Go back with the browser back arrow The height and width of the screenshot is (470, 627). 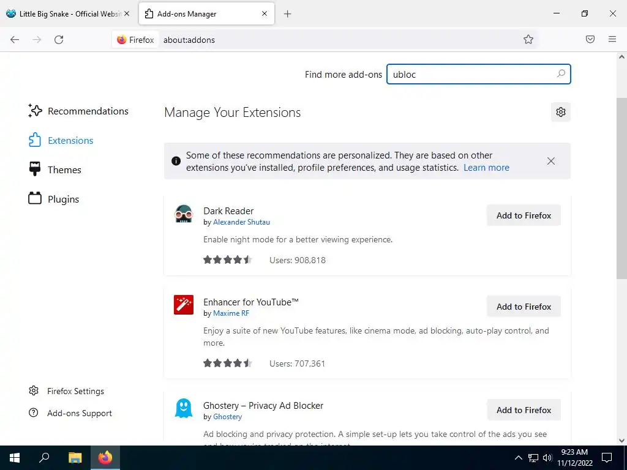tap(15, 40)
